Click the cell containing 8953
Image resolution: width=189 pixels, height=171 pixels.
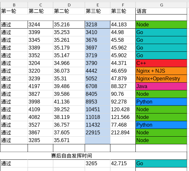click(98, 102)
